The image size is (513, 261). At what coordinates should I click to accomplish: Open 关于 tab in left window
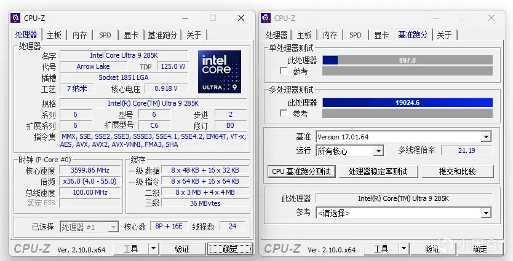(x=194, y=35)
